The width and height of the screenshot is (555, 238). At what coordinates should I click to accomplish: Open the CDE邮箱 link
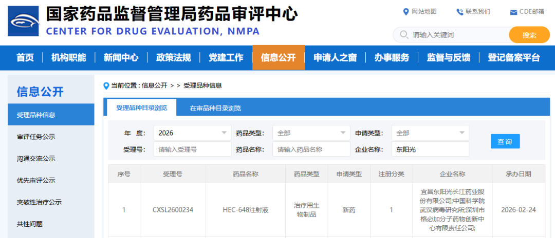(532, 12)
